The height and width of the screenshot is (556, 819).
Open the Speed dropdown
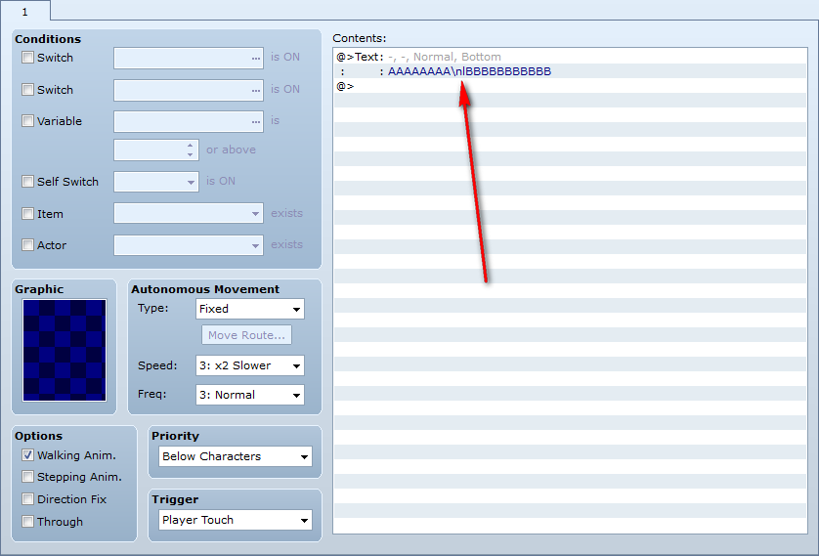click(249, 365)
